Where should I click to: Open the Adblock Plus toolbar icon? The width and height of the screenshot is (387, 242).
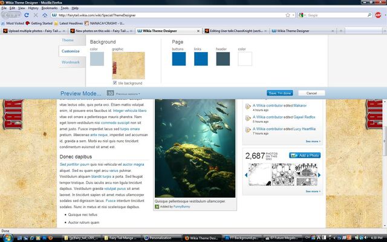[378, 15]
